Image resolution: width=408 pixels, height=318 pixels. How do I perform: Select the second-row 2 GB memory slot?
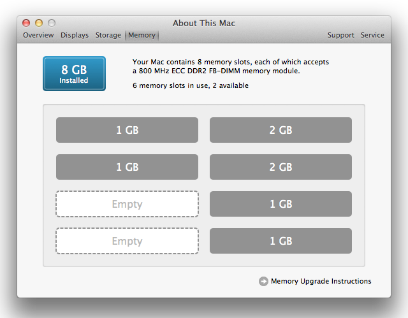click(280, 167)
